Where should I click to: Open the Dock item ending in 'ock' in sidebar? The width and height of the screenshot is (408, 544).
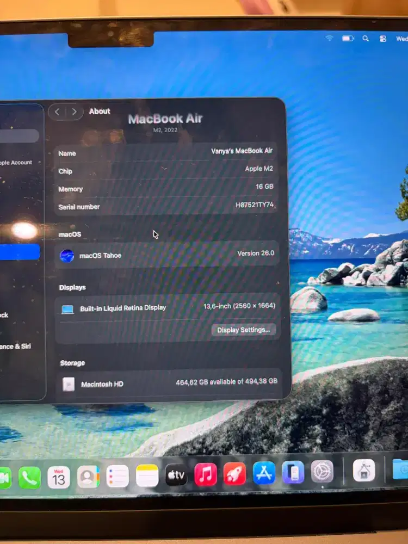pyautogui.click(x=4, y=315)
